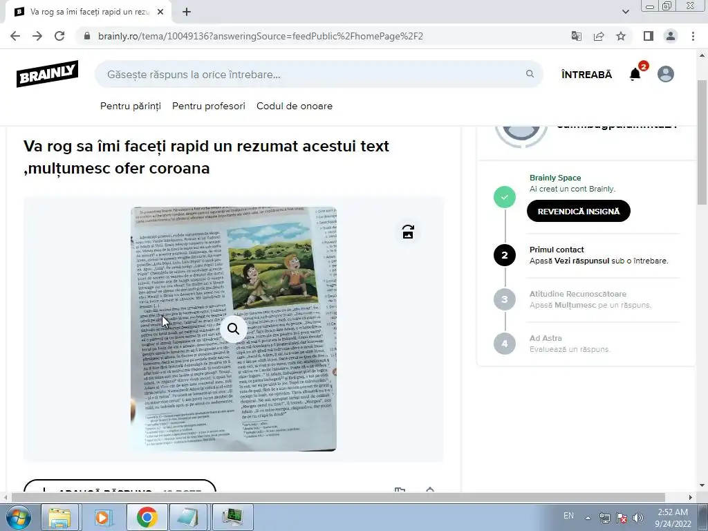This screenshot has width=708, height=531.
Task: Click the EN language indicator
Action: tap(568, 516)
